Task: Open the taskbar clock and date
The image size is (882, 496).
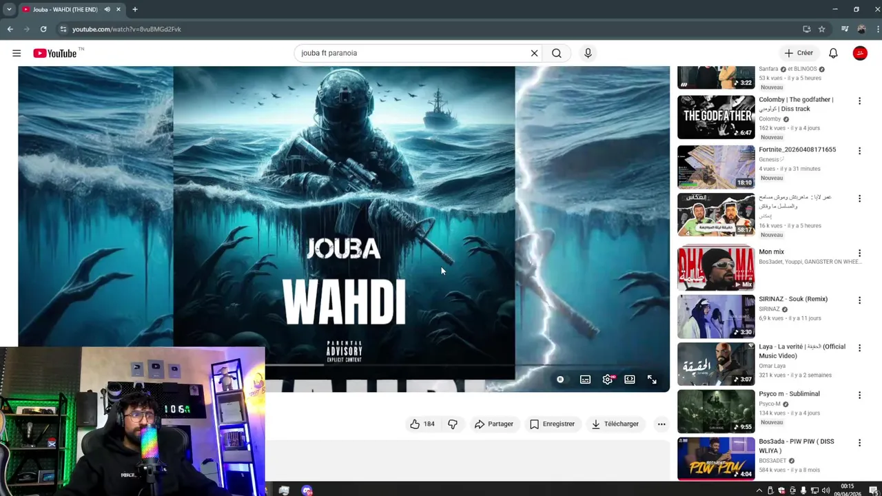Action: pos(848,490)
